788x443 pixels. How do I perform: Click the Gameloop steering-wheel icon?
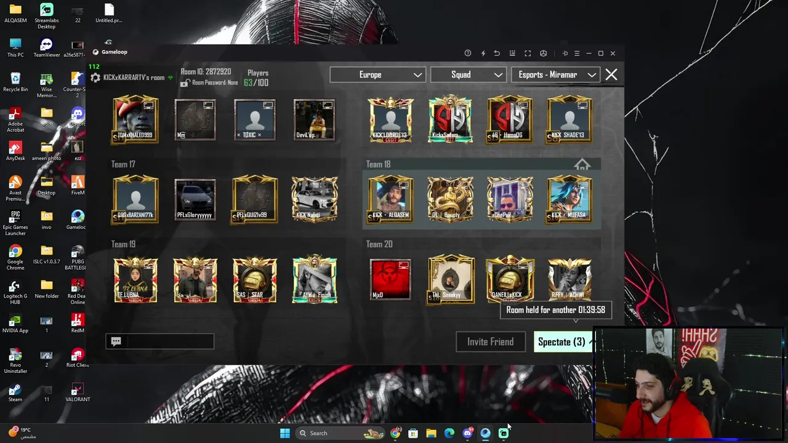coord(543,54)
